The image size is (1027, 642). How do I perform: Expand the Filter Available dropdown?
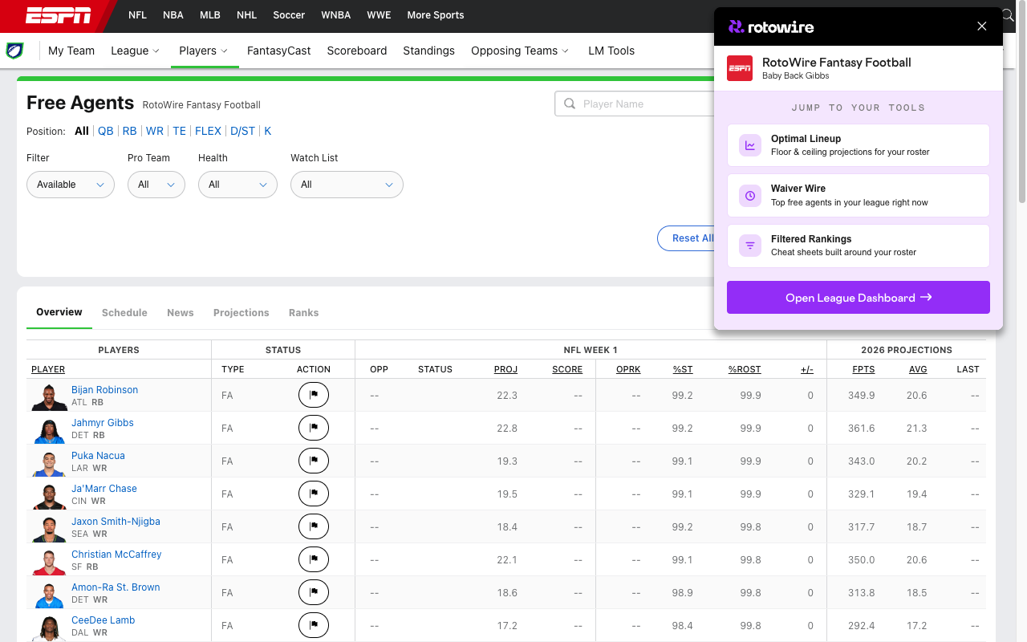pyautogui.click(x=71, y=185)
